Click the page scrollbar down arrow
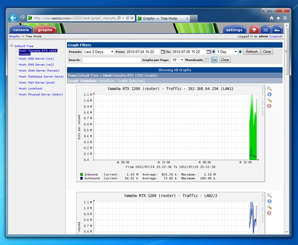This screenshot has height=245, width=298. click(x=286, y=232)
